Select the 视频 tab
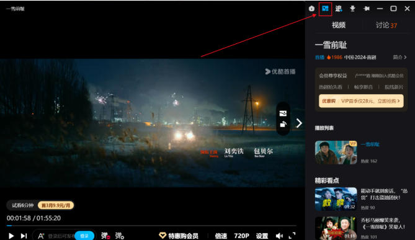The height and width of the screenshot is (240, 415). (339, 25)
